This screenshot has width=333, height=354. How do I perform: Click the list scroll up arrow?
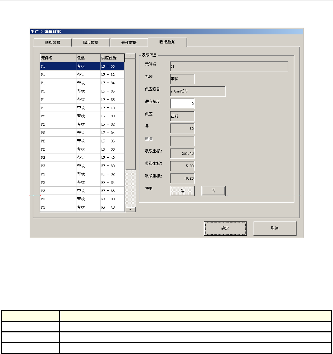130,56
